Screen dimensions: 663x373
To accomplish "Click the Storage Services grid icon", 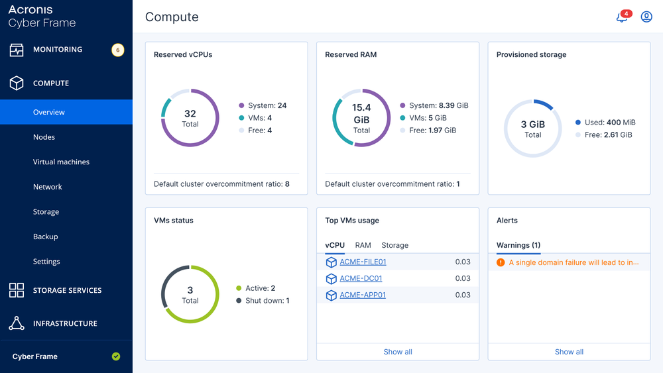I will pos(17,290).
